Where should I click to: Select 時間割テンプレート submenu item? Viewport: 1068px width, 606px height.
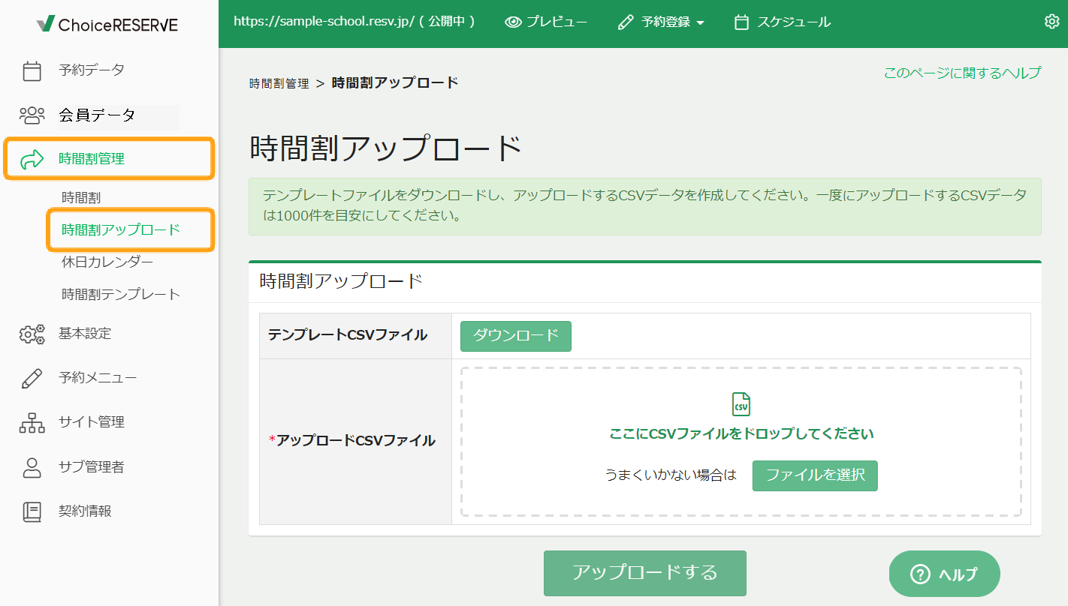(121, 294)
